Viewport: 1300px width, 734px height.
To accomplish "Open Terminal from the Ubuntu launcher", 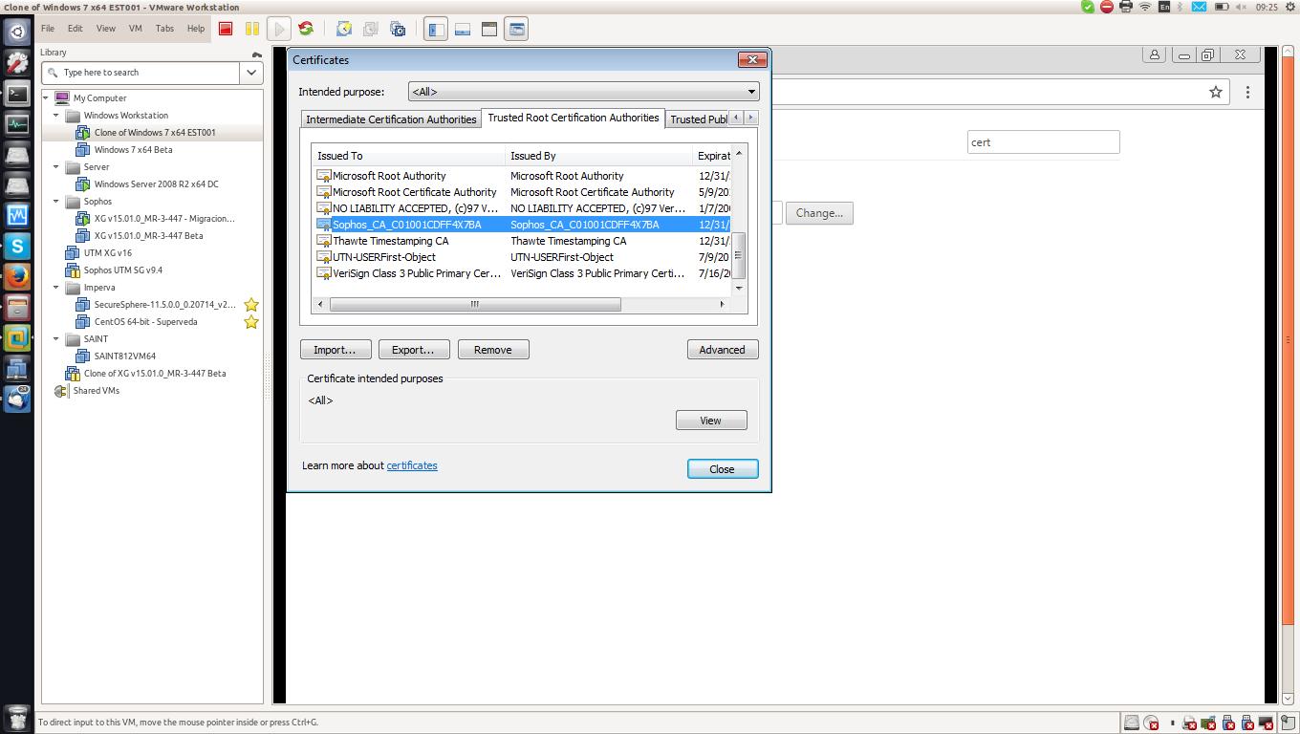I will coord(17,93).
